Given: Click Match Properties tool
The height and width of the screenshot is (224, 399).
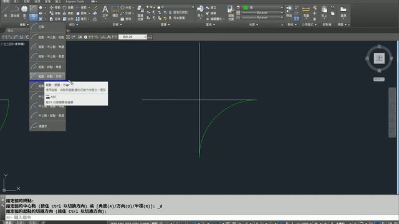Looking at the screenshot, I should pos(231,12).
